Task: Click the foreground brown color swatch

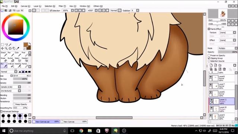Action: coord(26,45)
